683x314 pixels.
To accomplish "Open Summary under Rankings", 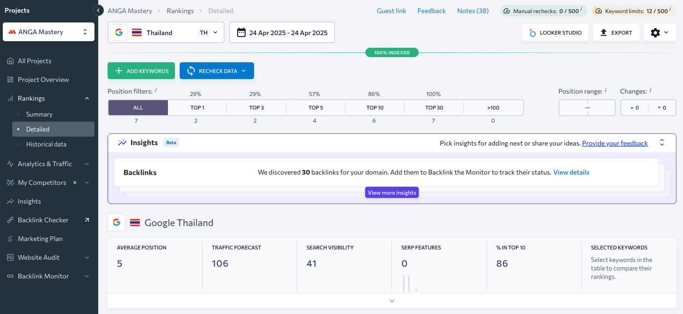I will click(x=39, y=114).
